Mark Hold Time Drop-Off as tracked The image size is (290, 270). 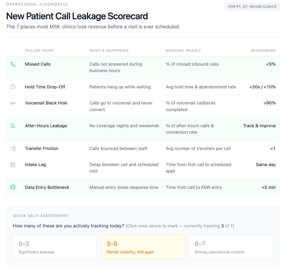coord(143,87)
